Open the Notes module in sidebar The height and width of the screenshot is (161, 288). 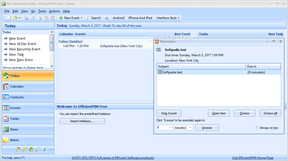[28, 140]
